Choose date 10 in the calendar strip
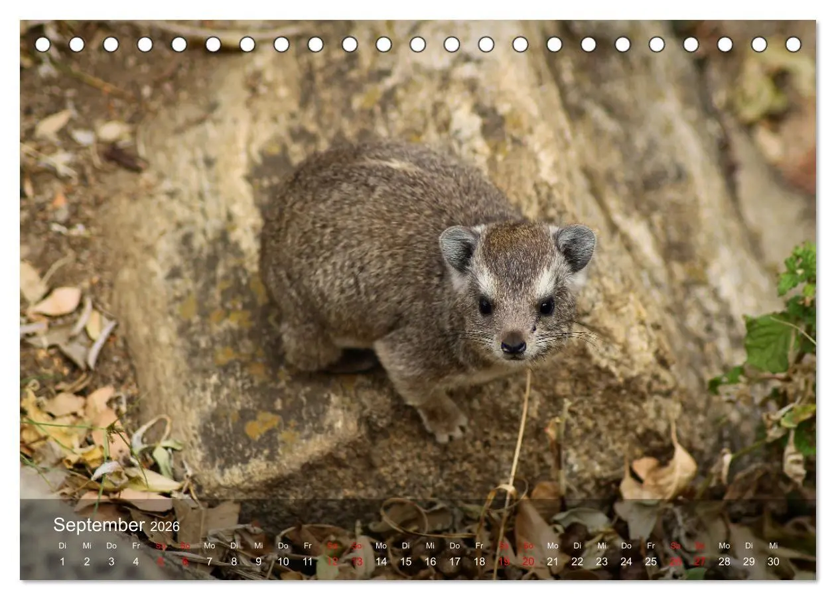Image resolution: width=836 pixels, height=600 pixels. tap(283, 562)
